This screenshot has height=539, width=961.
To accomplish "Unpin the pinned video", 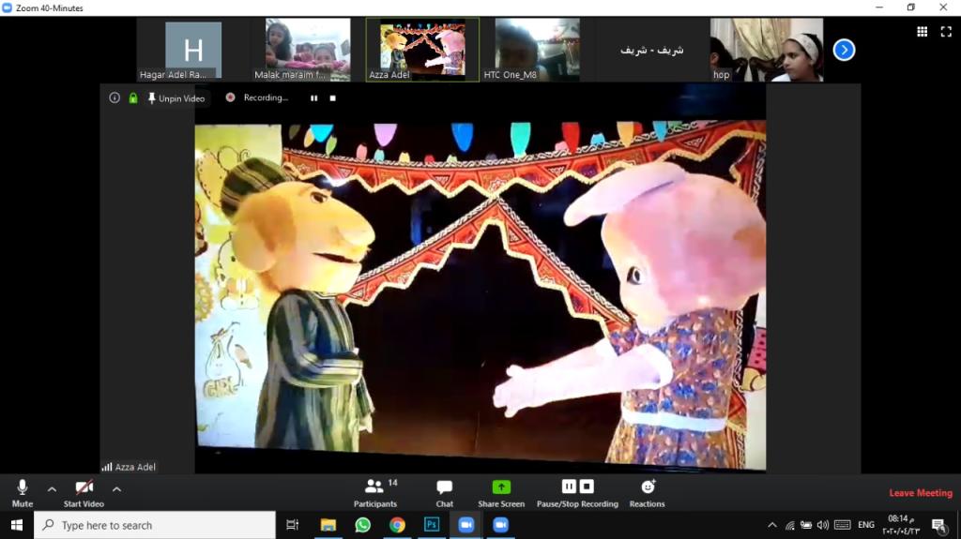I will click(176, 98).
